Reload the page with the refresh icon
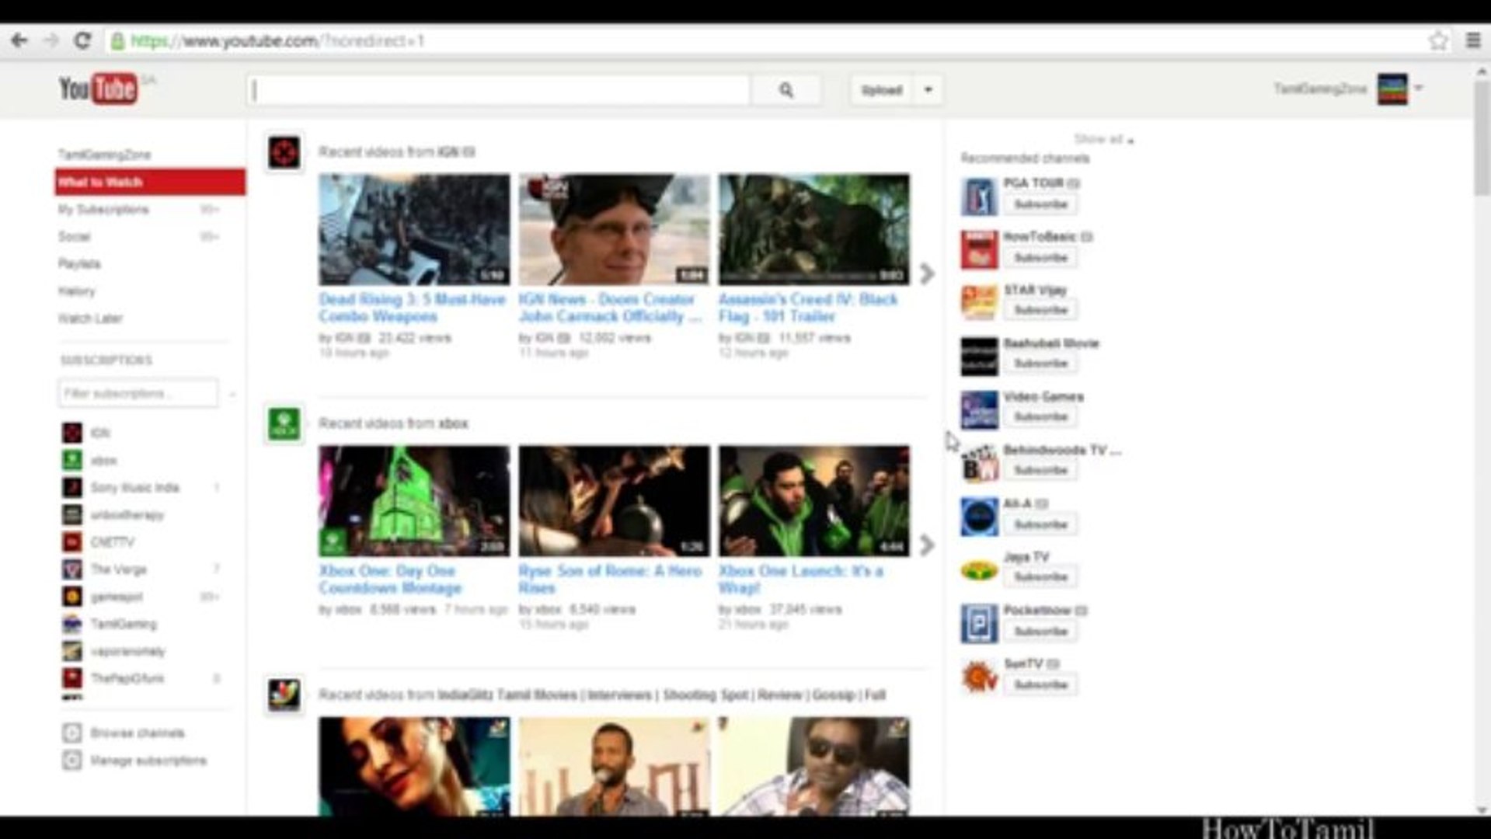 [82, 40]
